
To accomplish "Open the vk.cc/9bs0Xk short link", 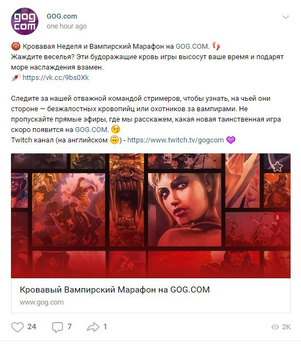I will (x=56, y=78).
